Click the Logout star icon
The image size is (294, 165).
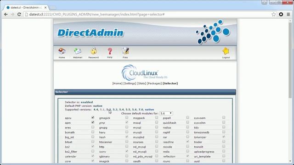(x=226, y=53)
